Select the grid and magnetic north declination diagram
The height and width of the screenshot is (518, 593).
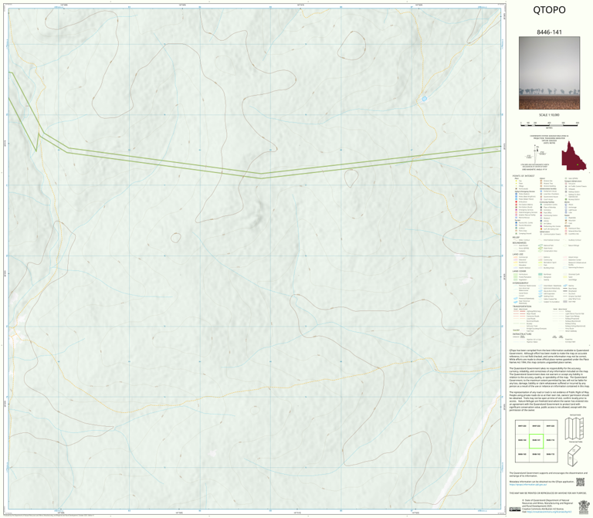(x=535, y=154)
